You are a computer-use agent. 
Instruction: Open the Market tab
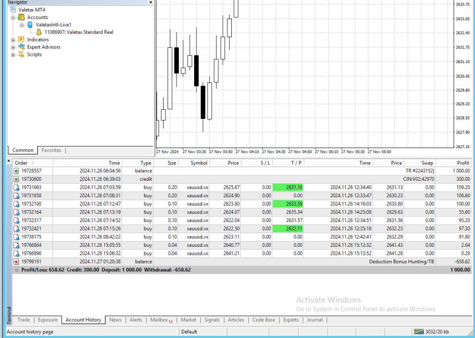(x=188, y=320)
